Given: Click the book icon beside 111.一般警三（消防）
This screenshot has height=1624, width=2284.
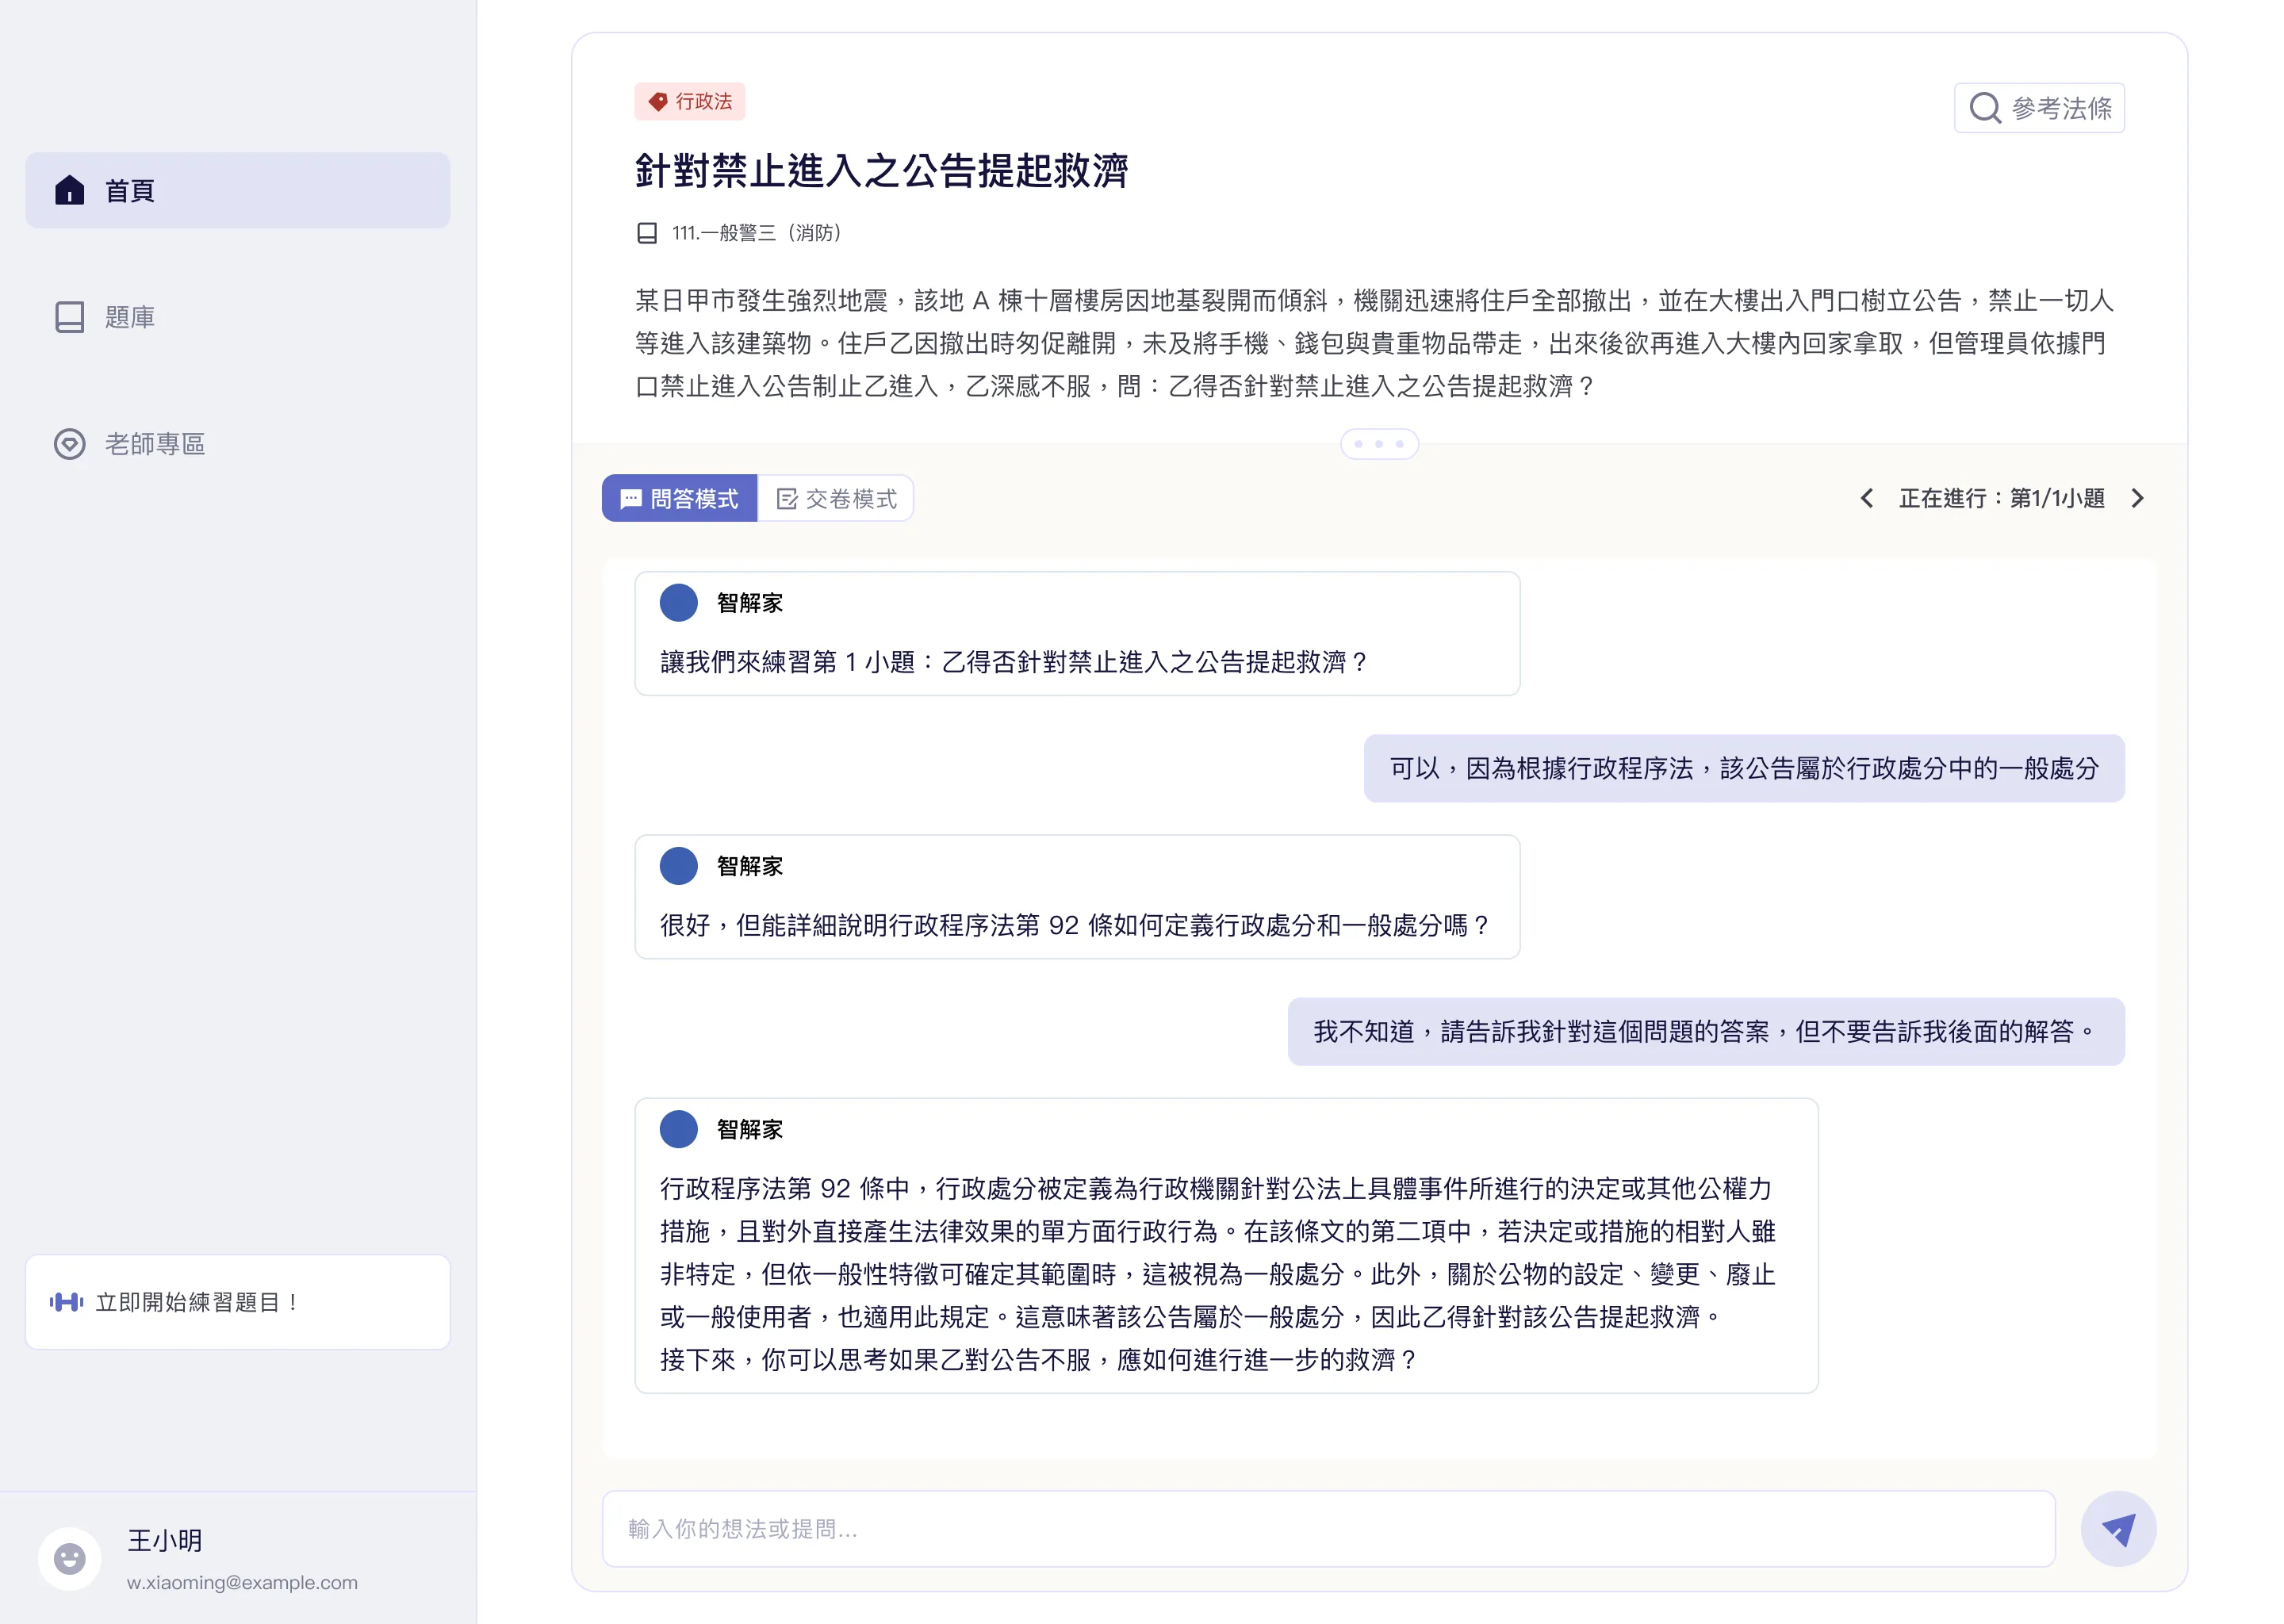Looking at the screenshot, I should [648, 233].
